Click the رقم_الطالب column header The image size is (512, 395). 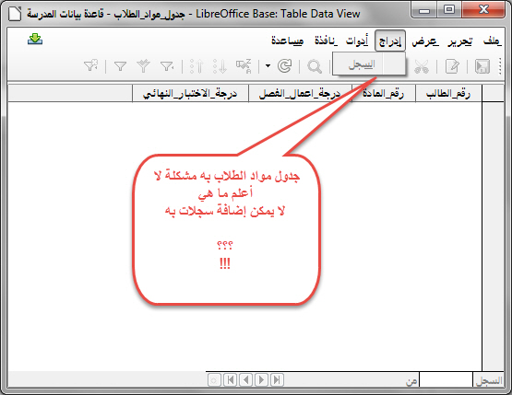tap(448, 94)
